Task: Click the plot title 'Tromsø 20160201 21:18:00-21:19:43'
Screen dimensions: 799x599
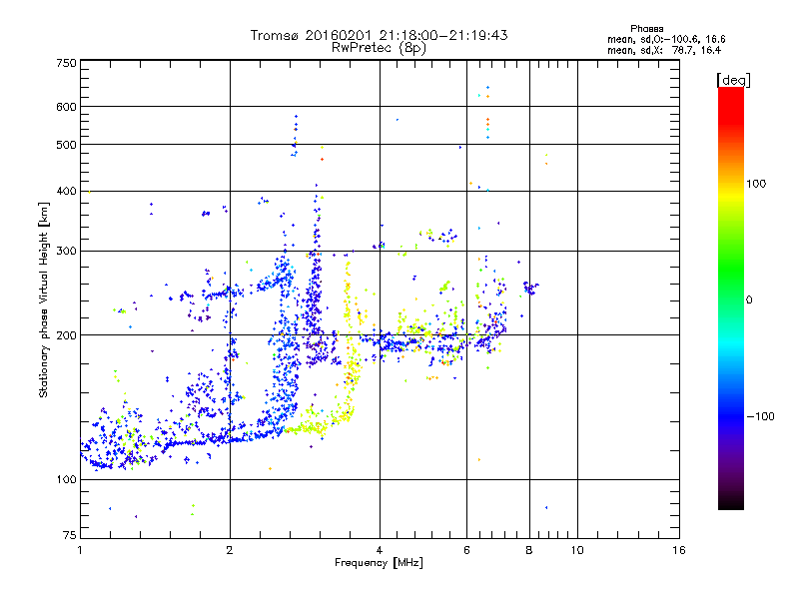Action: pos(379,35)
